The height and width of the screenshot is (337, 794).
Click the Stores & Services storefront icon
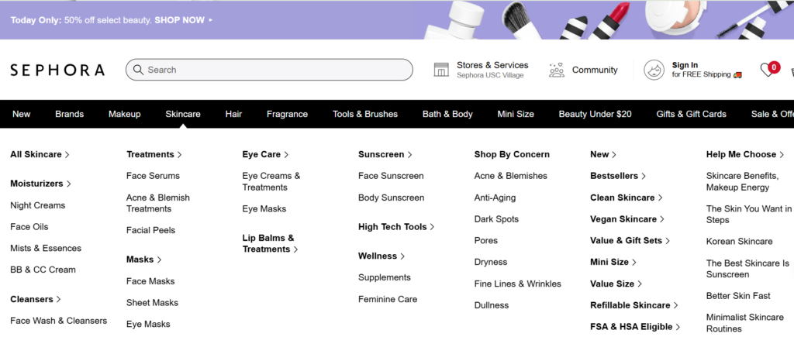pos(441,70)
